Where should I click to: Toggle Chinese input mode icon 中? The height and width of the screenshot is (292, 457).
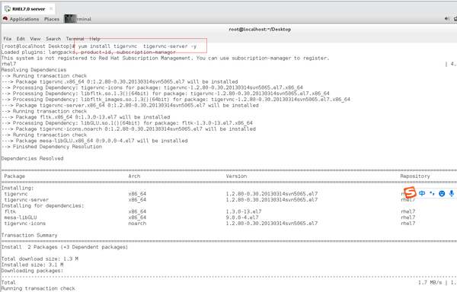tap(422, 193)
